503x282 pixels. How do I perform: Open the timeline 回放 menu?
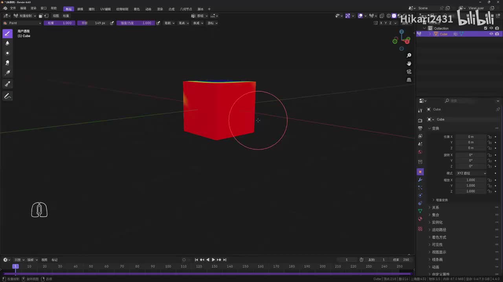(19, 260)
